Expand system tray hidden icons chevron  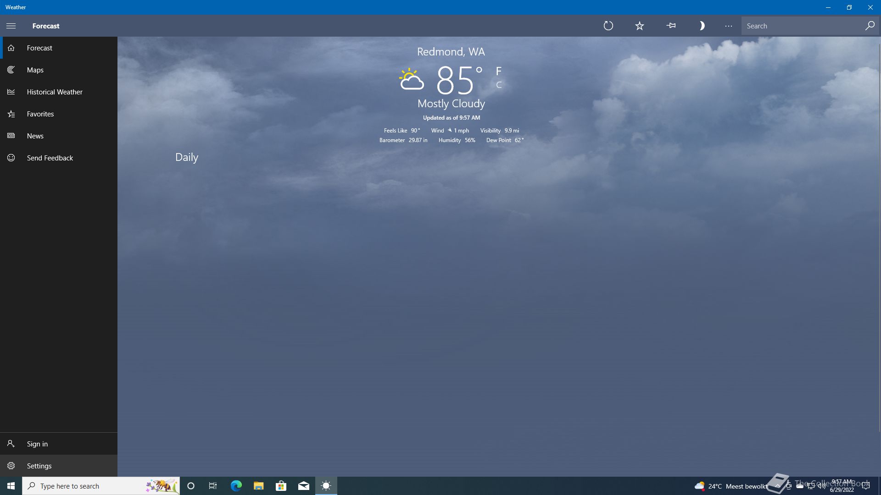pos(777,486)
